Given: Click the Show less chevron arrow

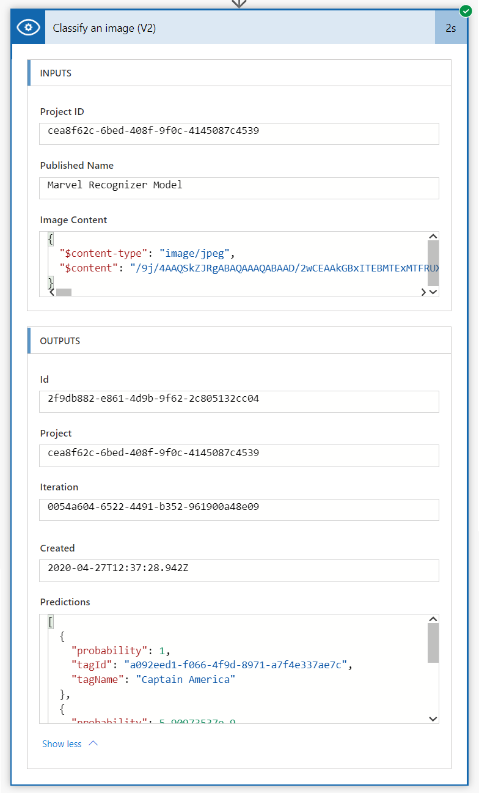Looking at the screenshot, I should (93, 743).
